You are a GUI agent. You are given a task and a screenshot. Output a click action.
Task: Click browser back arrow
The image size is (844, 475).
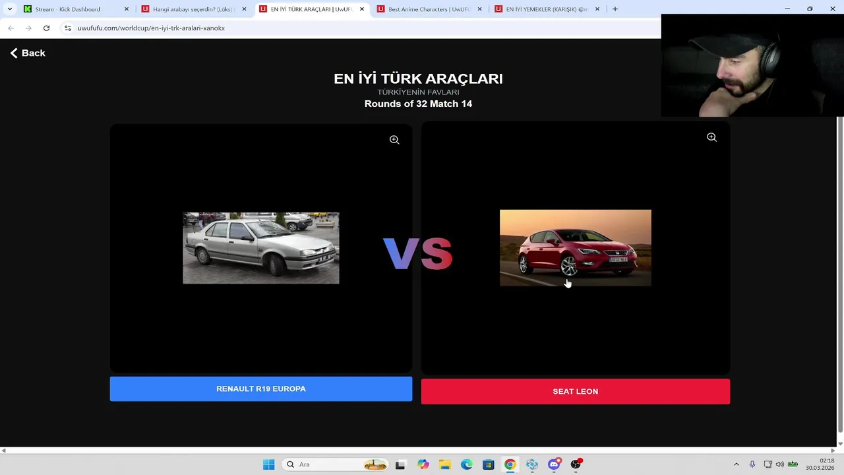11,28
